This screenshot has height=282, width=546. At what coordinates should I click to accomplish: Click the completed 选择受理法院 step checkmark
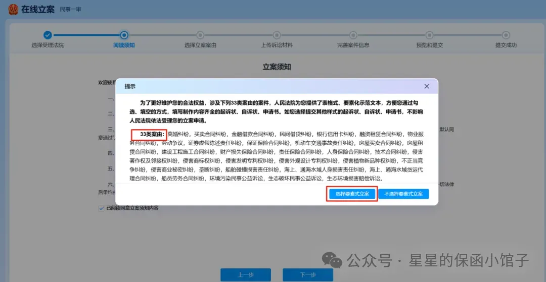[48, 35]
